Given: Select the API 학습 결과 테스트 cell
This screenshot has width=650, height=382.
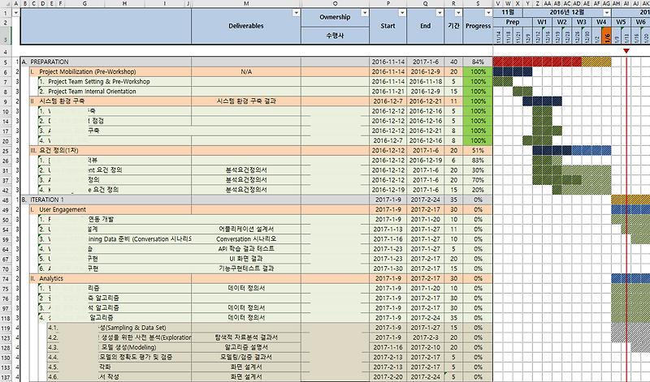Looking at the screenshot, I should coord(246,249).
